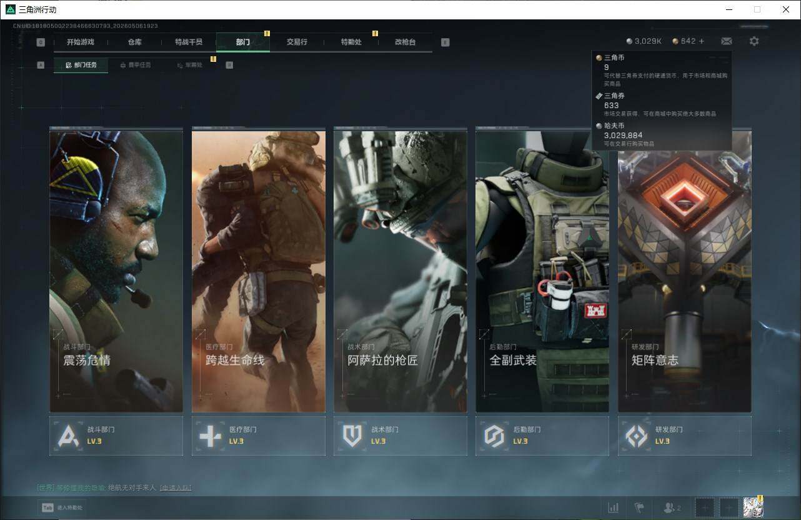Open the second sub-tab next to 部门任务
Screen dimensions: 801x520
coord(135,65)
